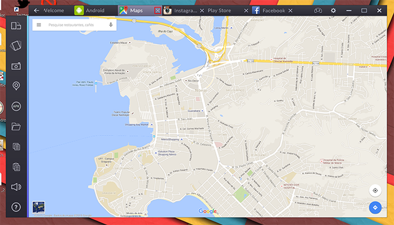Close the Play Store tab
394x225 pixels.
(246, 10)
